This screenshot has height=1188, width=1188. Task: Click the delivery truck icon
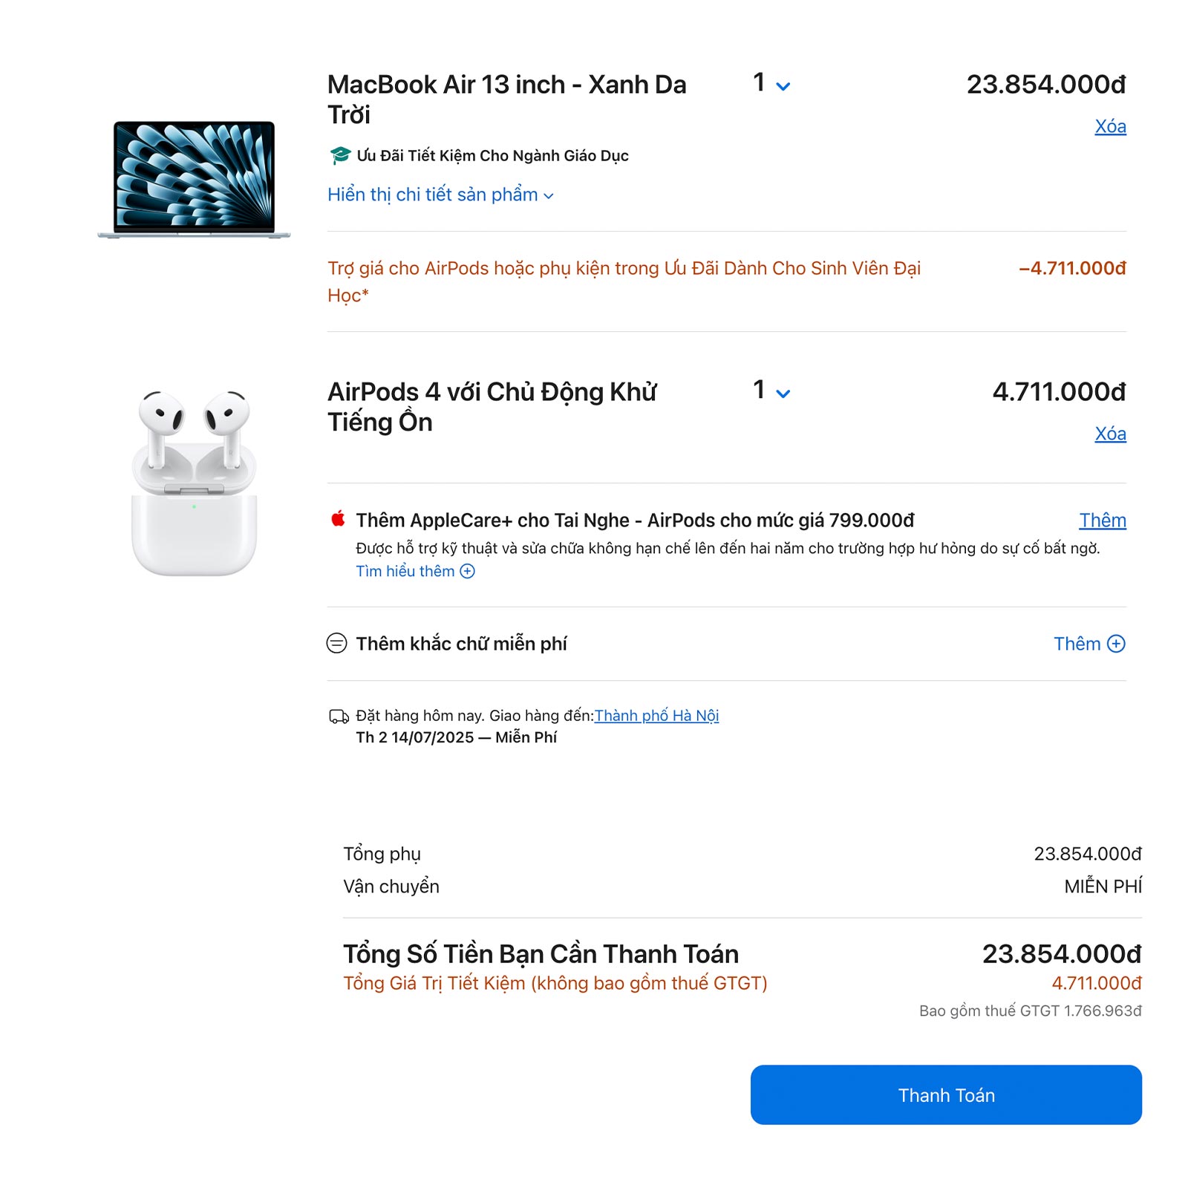pyautogui.click(x=339, y=717)
